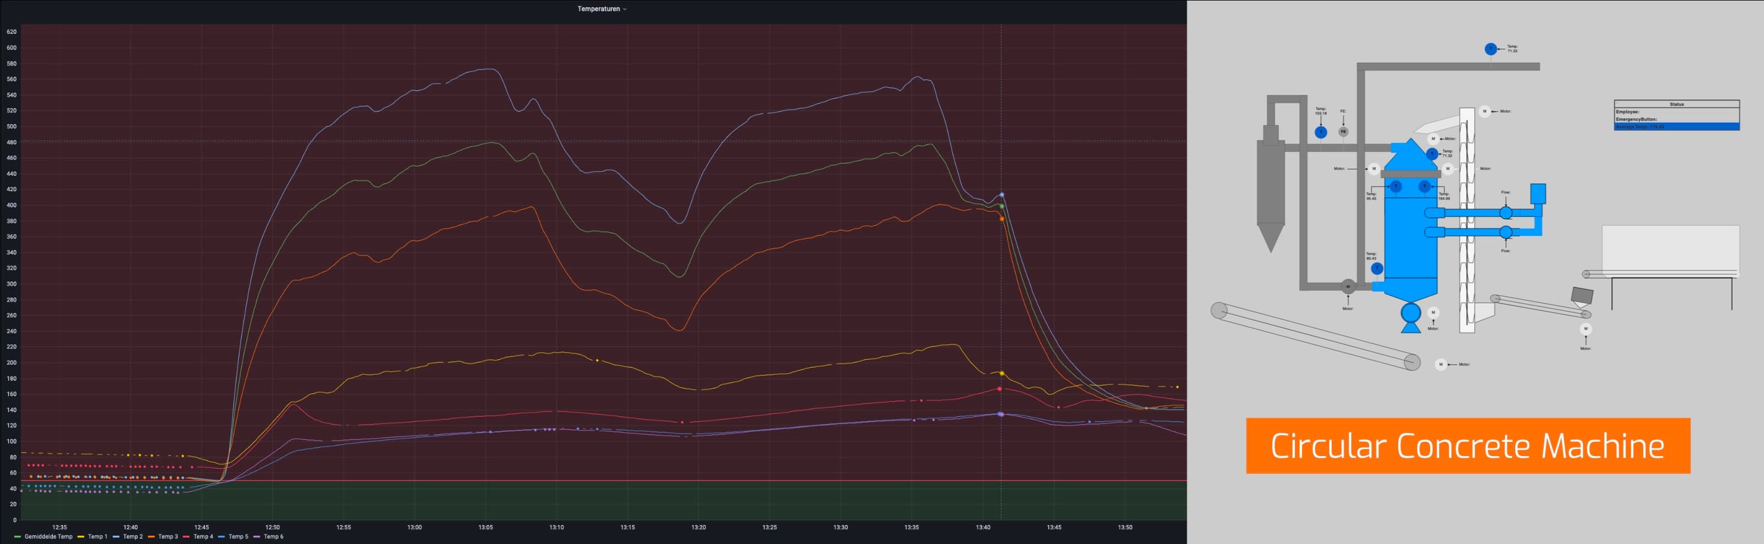1764x544 pixels.
Task: Click the 600 y-axis value label
Action: tap(12, 48)
